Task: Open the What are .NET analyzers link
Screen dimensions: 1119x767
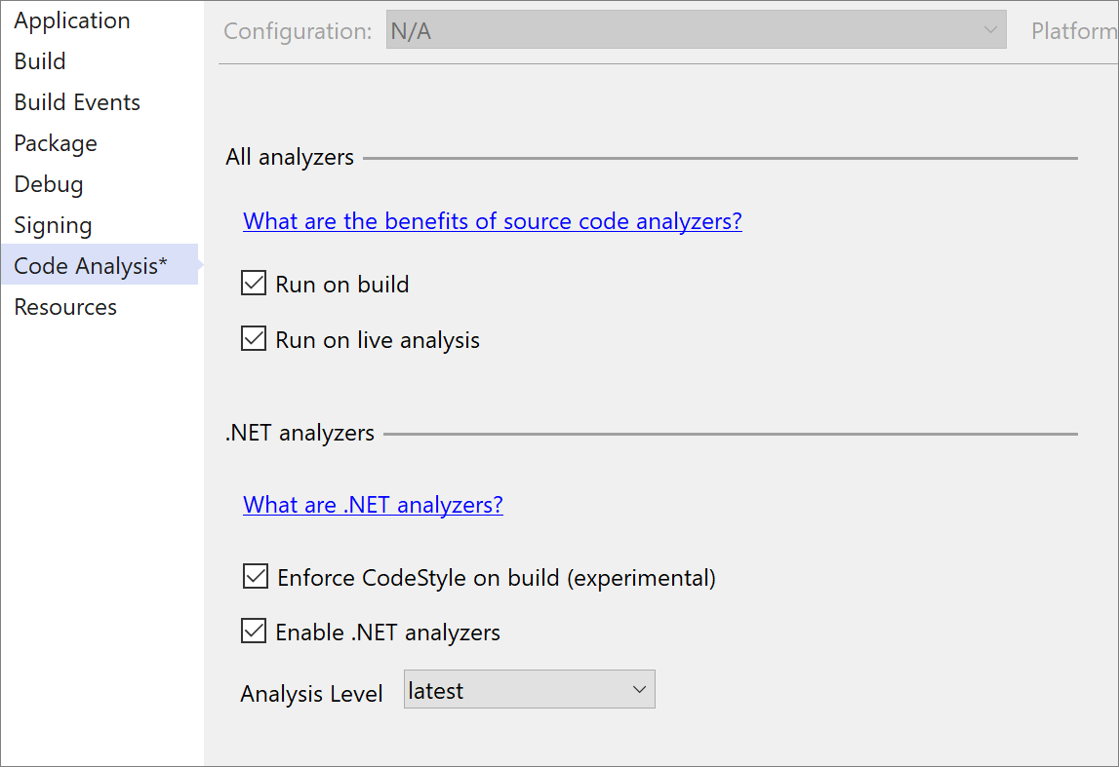Action: 373,505
